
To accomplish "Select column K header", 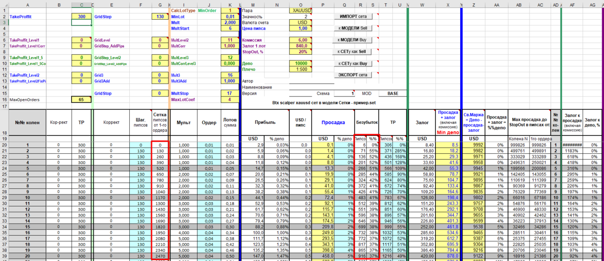I will click(229, 4).
